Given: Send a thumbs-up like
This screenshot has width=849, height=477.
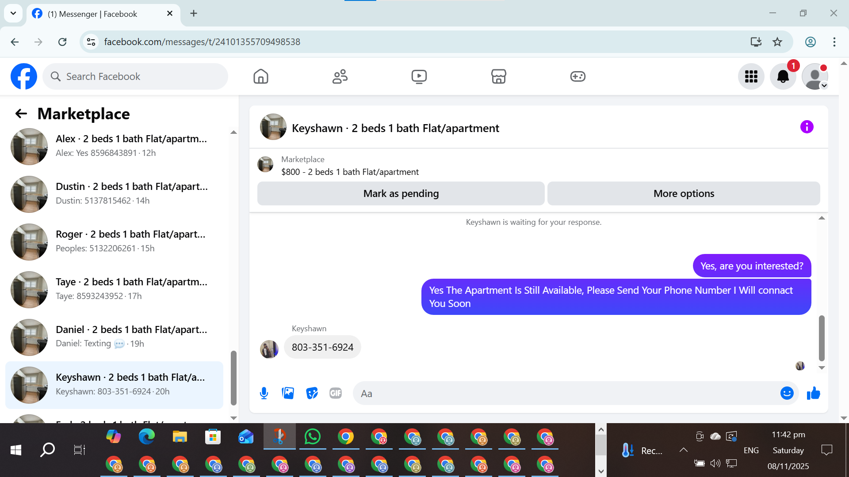Looking at the screenshot, I should [x=813, y=393].
